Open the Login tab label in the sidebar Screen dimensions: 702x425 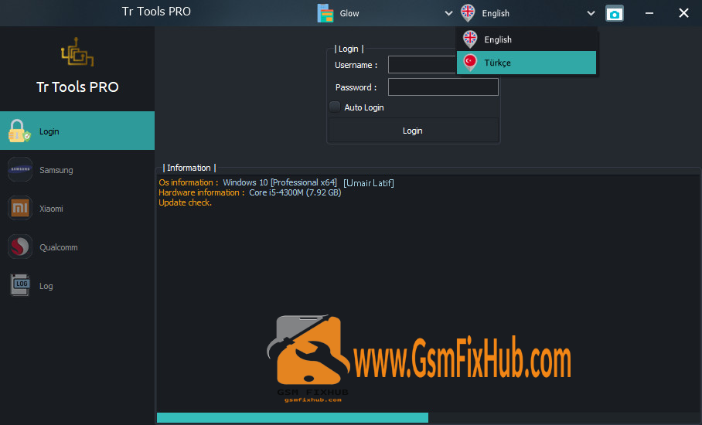(49, 131)
